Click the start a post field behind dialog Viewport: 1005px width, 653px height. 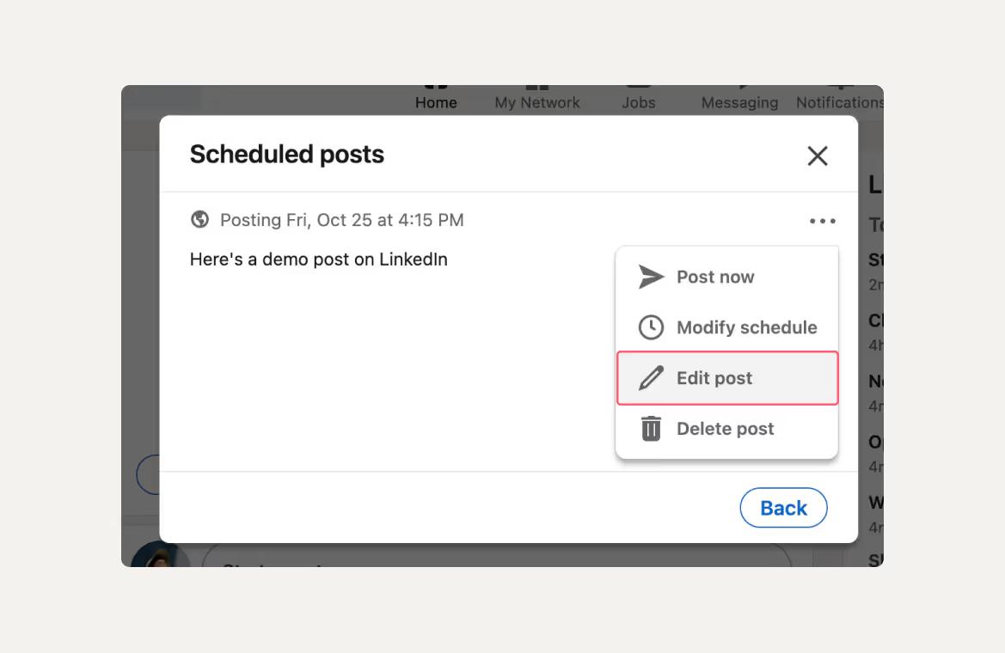click(x=497, y=556)
